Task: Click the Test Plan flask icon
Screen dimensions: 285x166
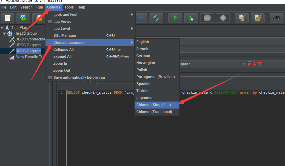Action: click(7, 28)
